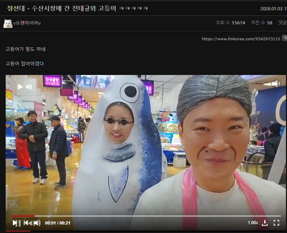The width and height of the screenshot is (287, 233).
Task: Open the 1.00x playback speed menu
Action: (253, 223)
